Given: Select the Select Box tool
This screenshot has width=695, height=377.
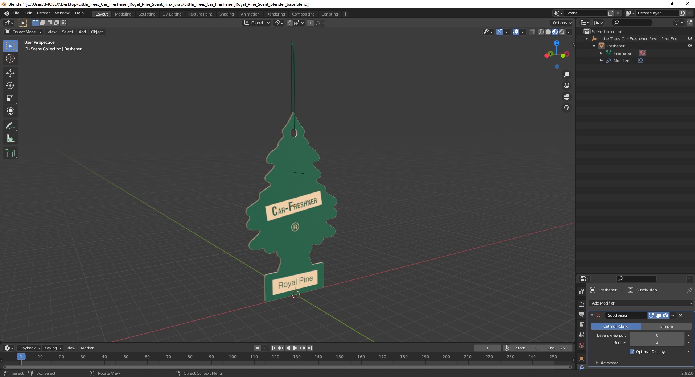Looking at the screenshot, I should tap(10, 46).
